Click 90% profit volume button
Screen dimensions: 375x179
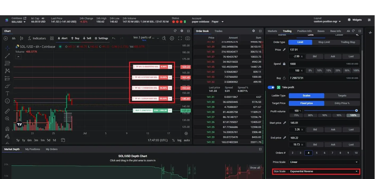coord(324,115)
